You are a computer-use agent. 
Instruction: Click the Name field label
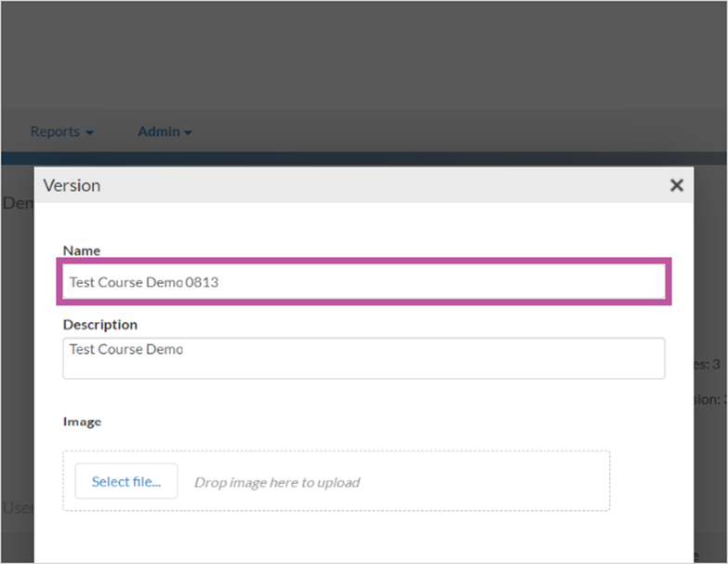click(82, 250)
